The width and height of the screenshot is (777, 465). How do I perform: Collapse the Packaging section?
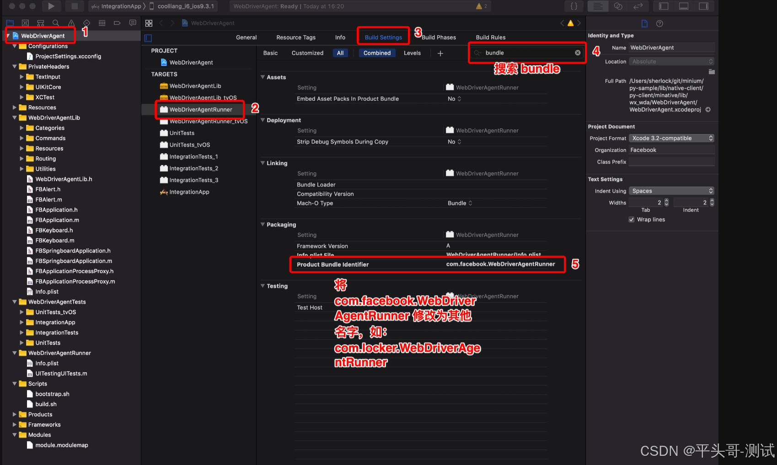click(263, 224)
